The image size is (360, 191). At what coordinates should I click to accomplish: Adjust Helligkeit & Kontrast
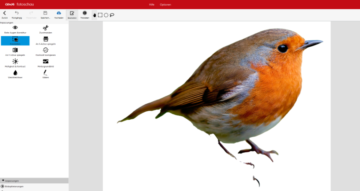pyautogui.click(x=15, y=63)
